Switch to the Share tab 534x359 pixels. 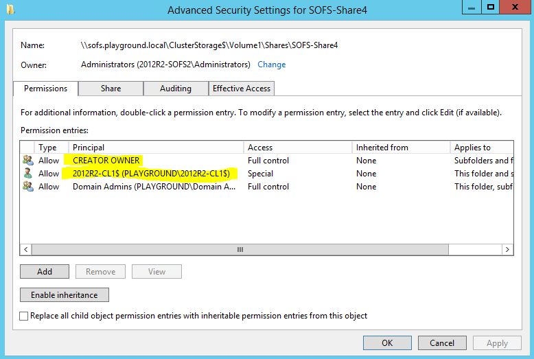(111, 89)
